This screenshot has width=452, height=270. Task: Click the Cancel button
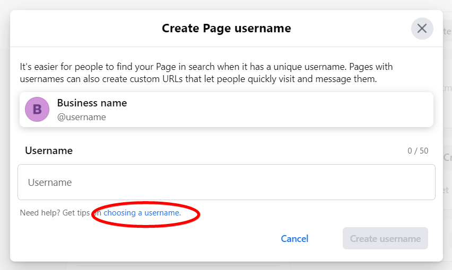pos(294,239)
